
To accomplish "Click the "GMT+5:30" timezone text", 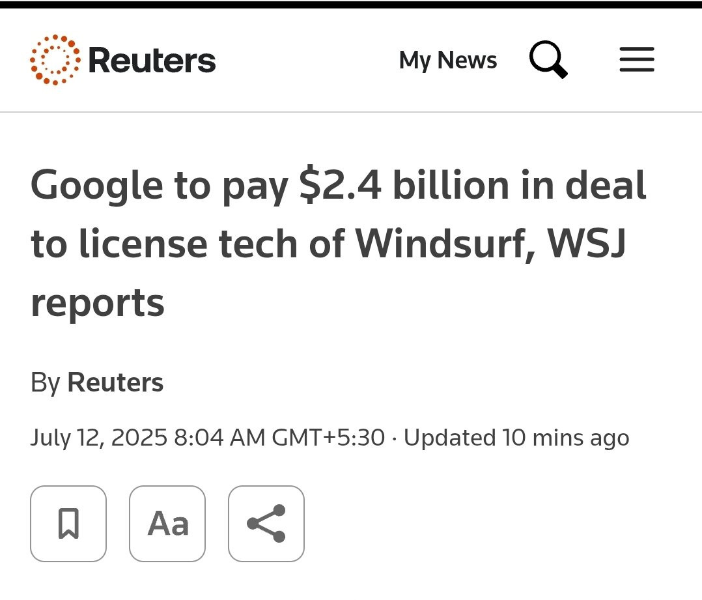I will (328, 437).
